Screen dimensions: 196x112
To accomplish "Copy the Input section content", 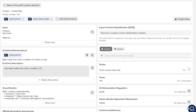I will pos(92,32).
